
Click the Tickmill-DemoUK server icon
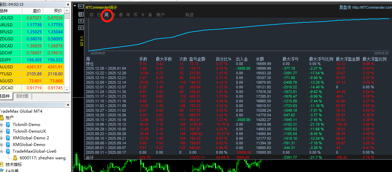point(8,131)
